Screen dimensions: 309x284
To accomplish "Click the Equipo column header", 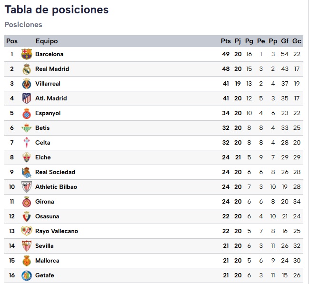I will pyautogui.click(x=47, y=41).
